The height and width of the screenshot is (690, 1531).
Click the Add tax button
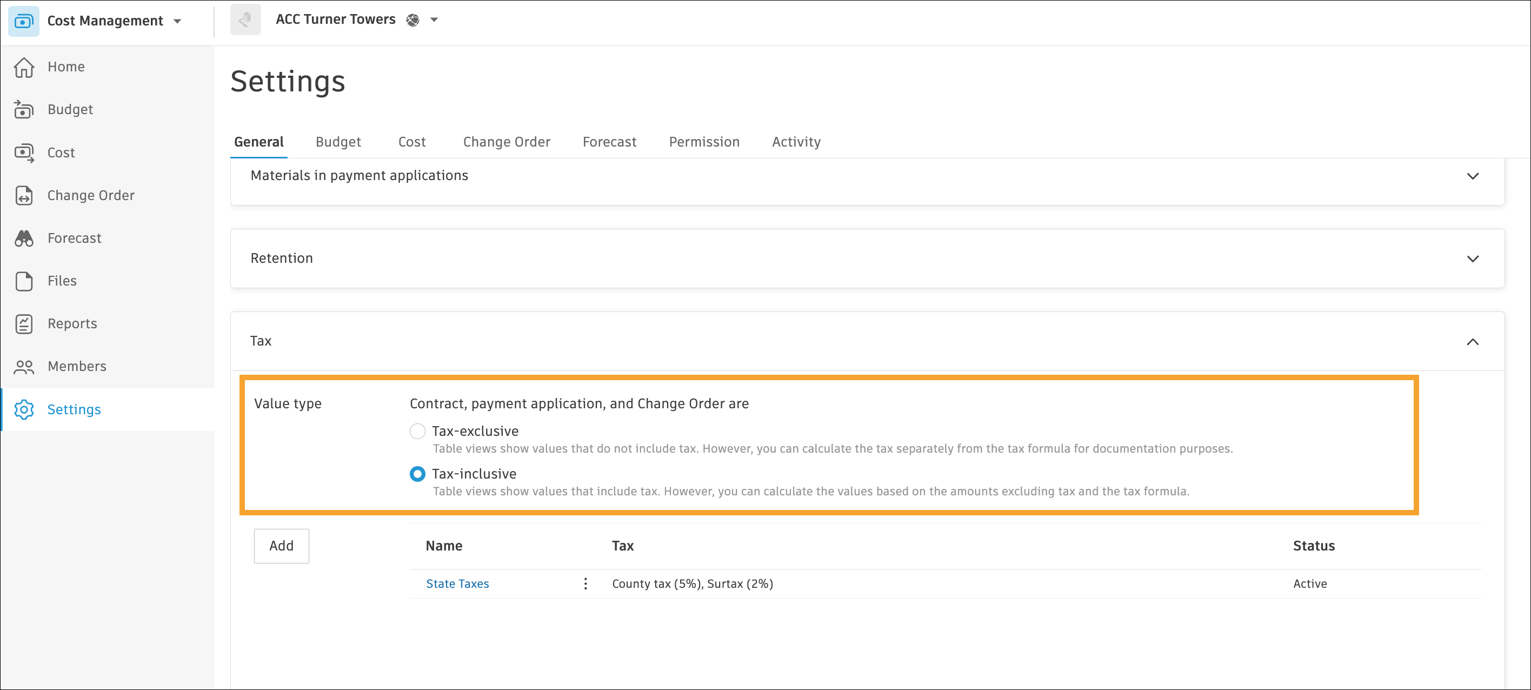(281, 546)
